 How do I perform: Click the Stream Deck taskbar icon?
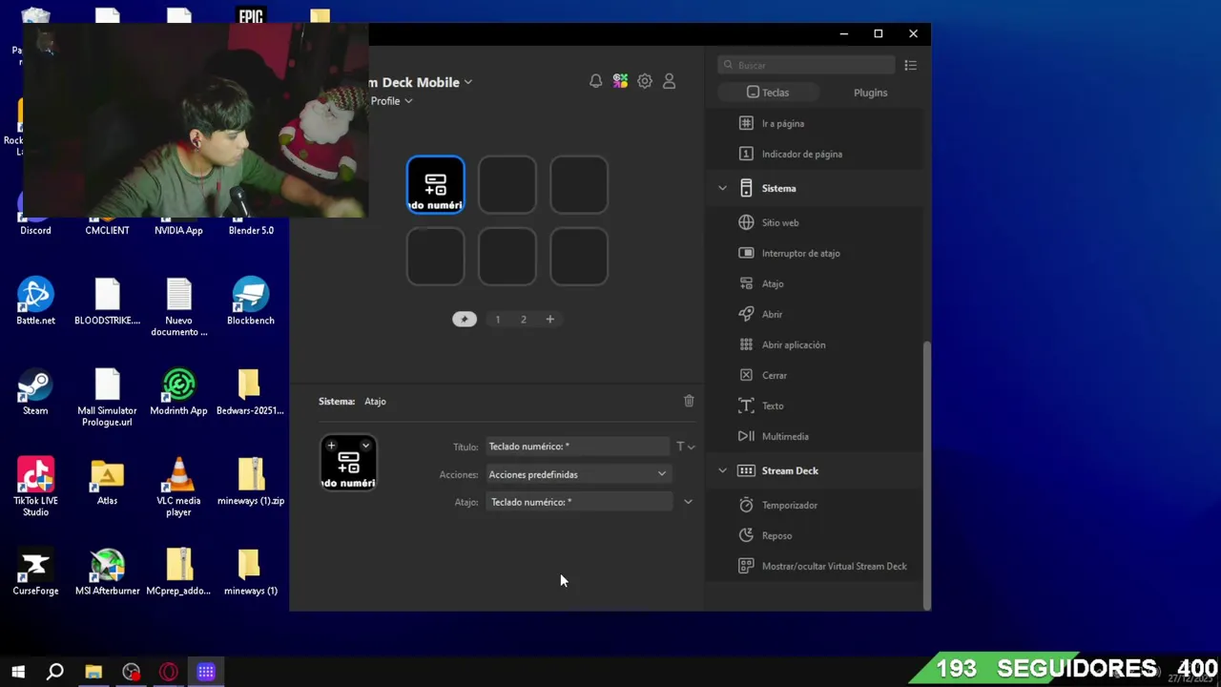click(206, 672)
